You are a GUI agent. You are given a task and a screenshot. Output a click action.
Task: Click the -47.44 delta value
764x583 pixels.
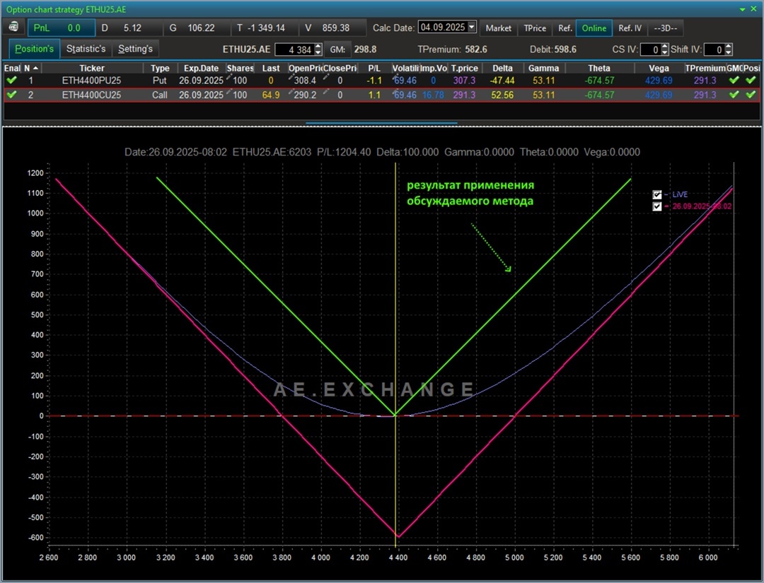[x=502, y=81]
